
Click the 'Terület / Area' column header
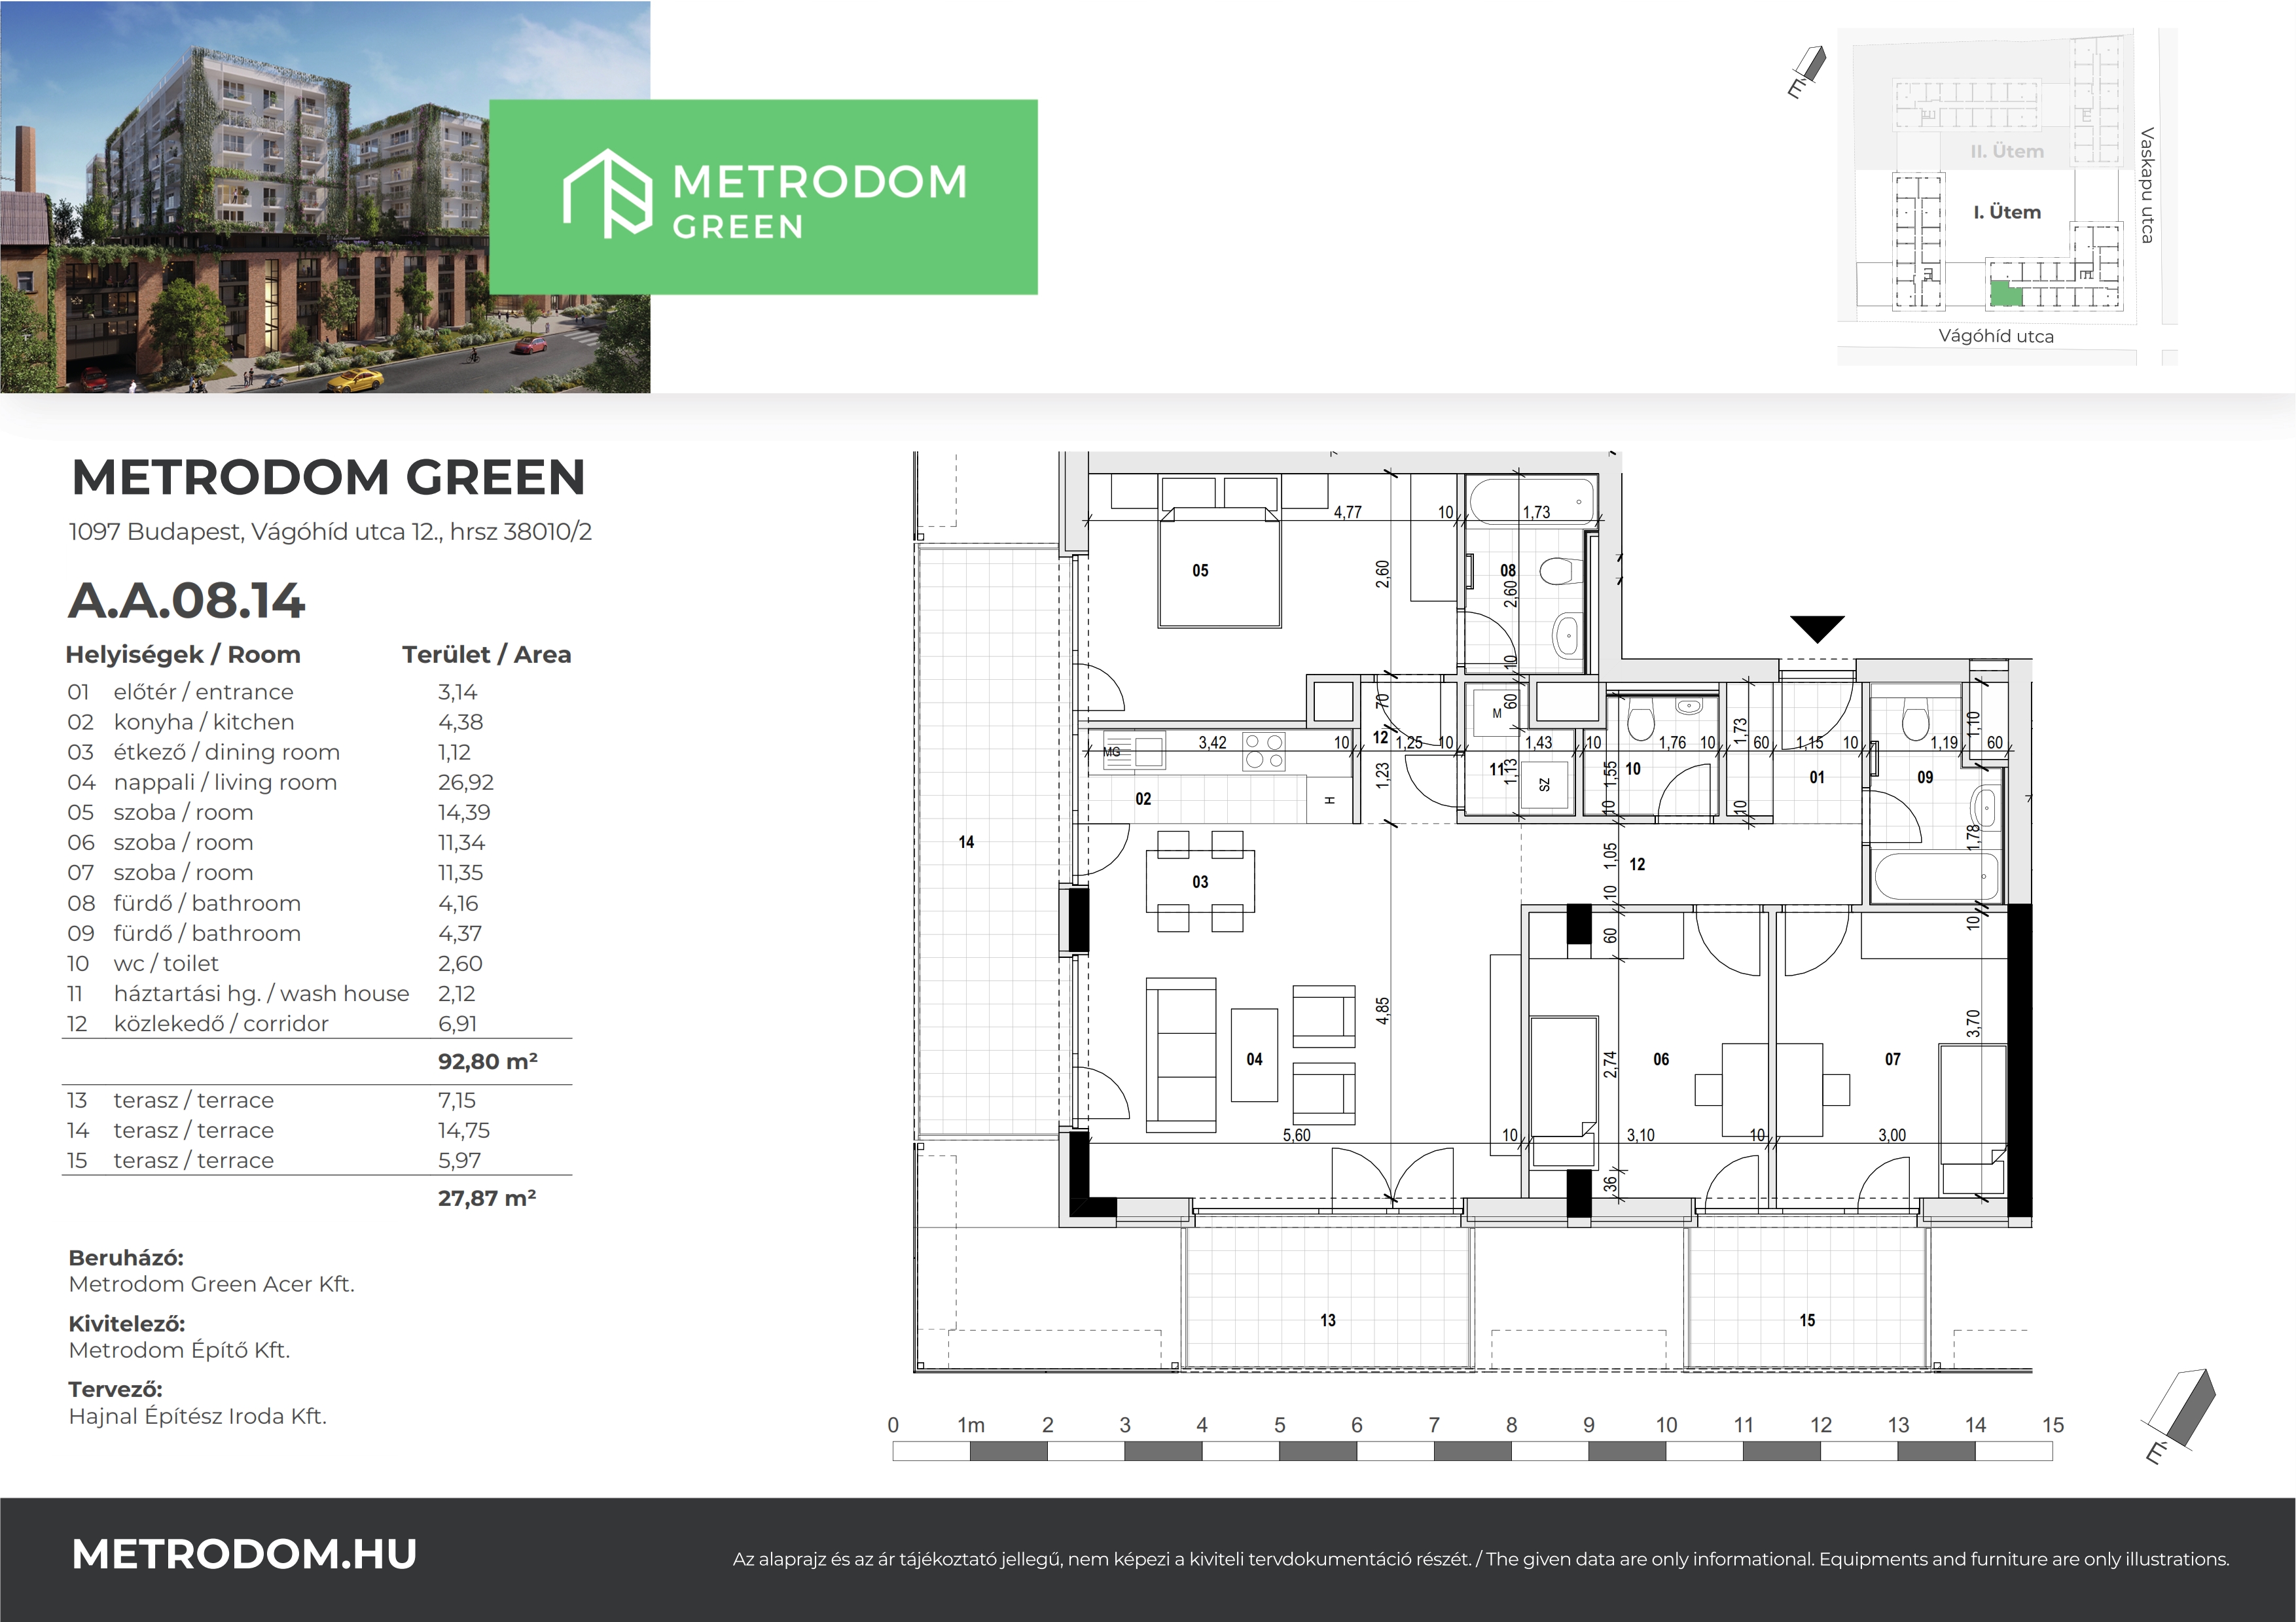487,654
